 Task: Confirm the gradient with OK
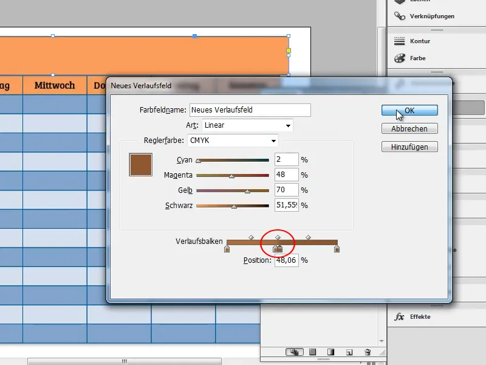click(x=409, y=110)
